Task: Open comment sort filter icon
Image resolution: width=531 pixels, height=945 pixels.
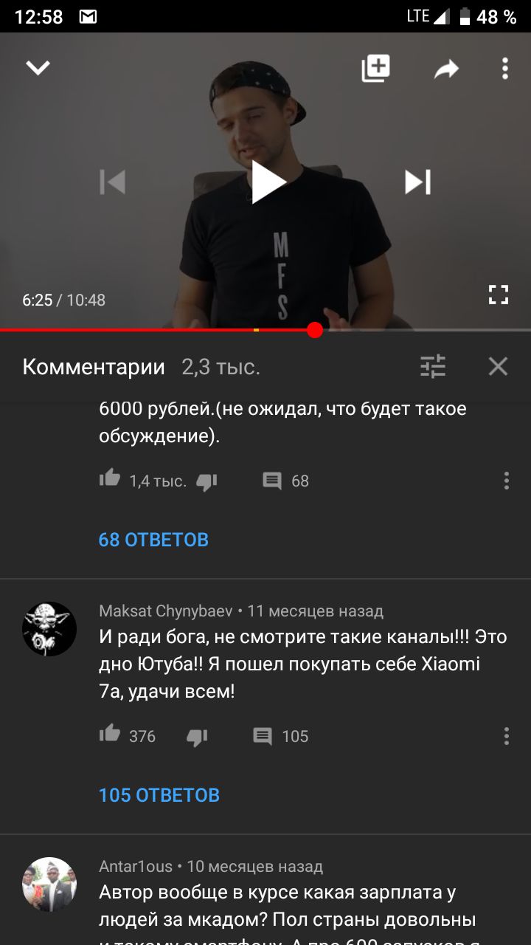Action: (433, 366)
